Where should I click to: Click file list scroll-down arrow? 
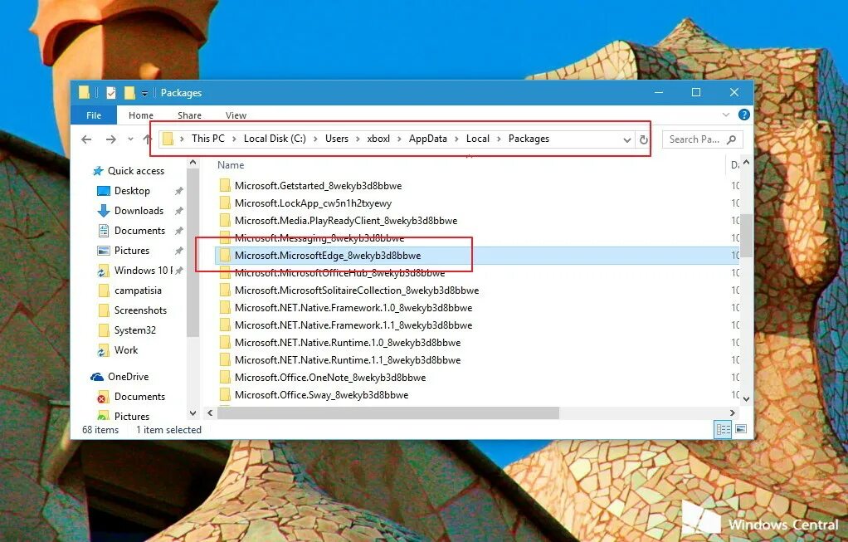[746, 399]
